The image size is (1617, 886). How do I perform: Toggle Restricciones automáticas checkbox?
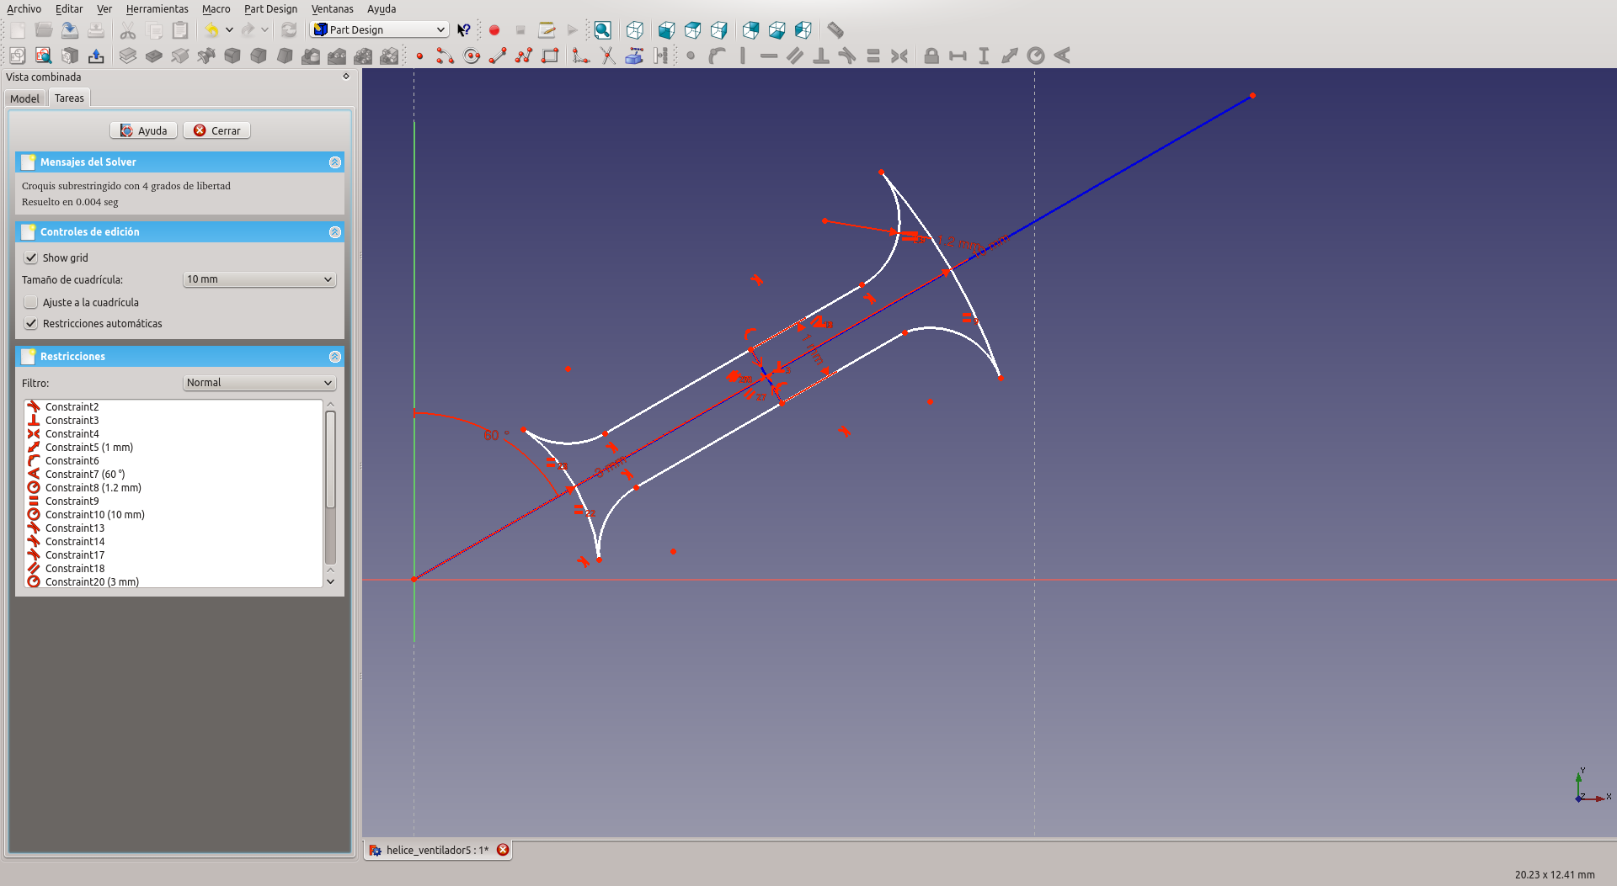click(31, 323)
